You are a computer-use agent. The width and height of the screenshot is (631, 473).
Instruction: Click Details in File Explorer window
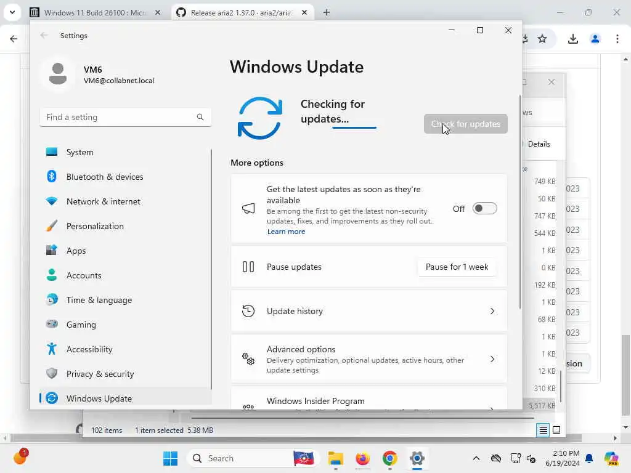(x=539, y=144)
